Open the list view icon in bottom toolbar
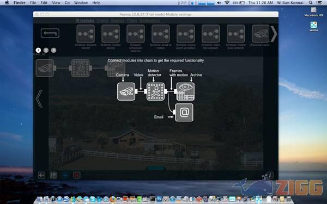 pos(53,175)
